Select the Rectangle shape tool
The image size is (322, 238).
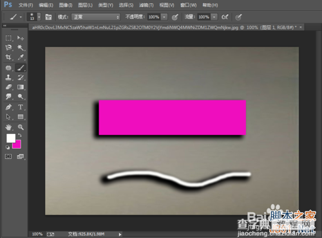(x=21, y=116)
